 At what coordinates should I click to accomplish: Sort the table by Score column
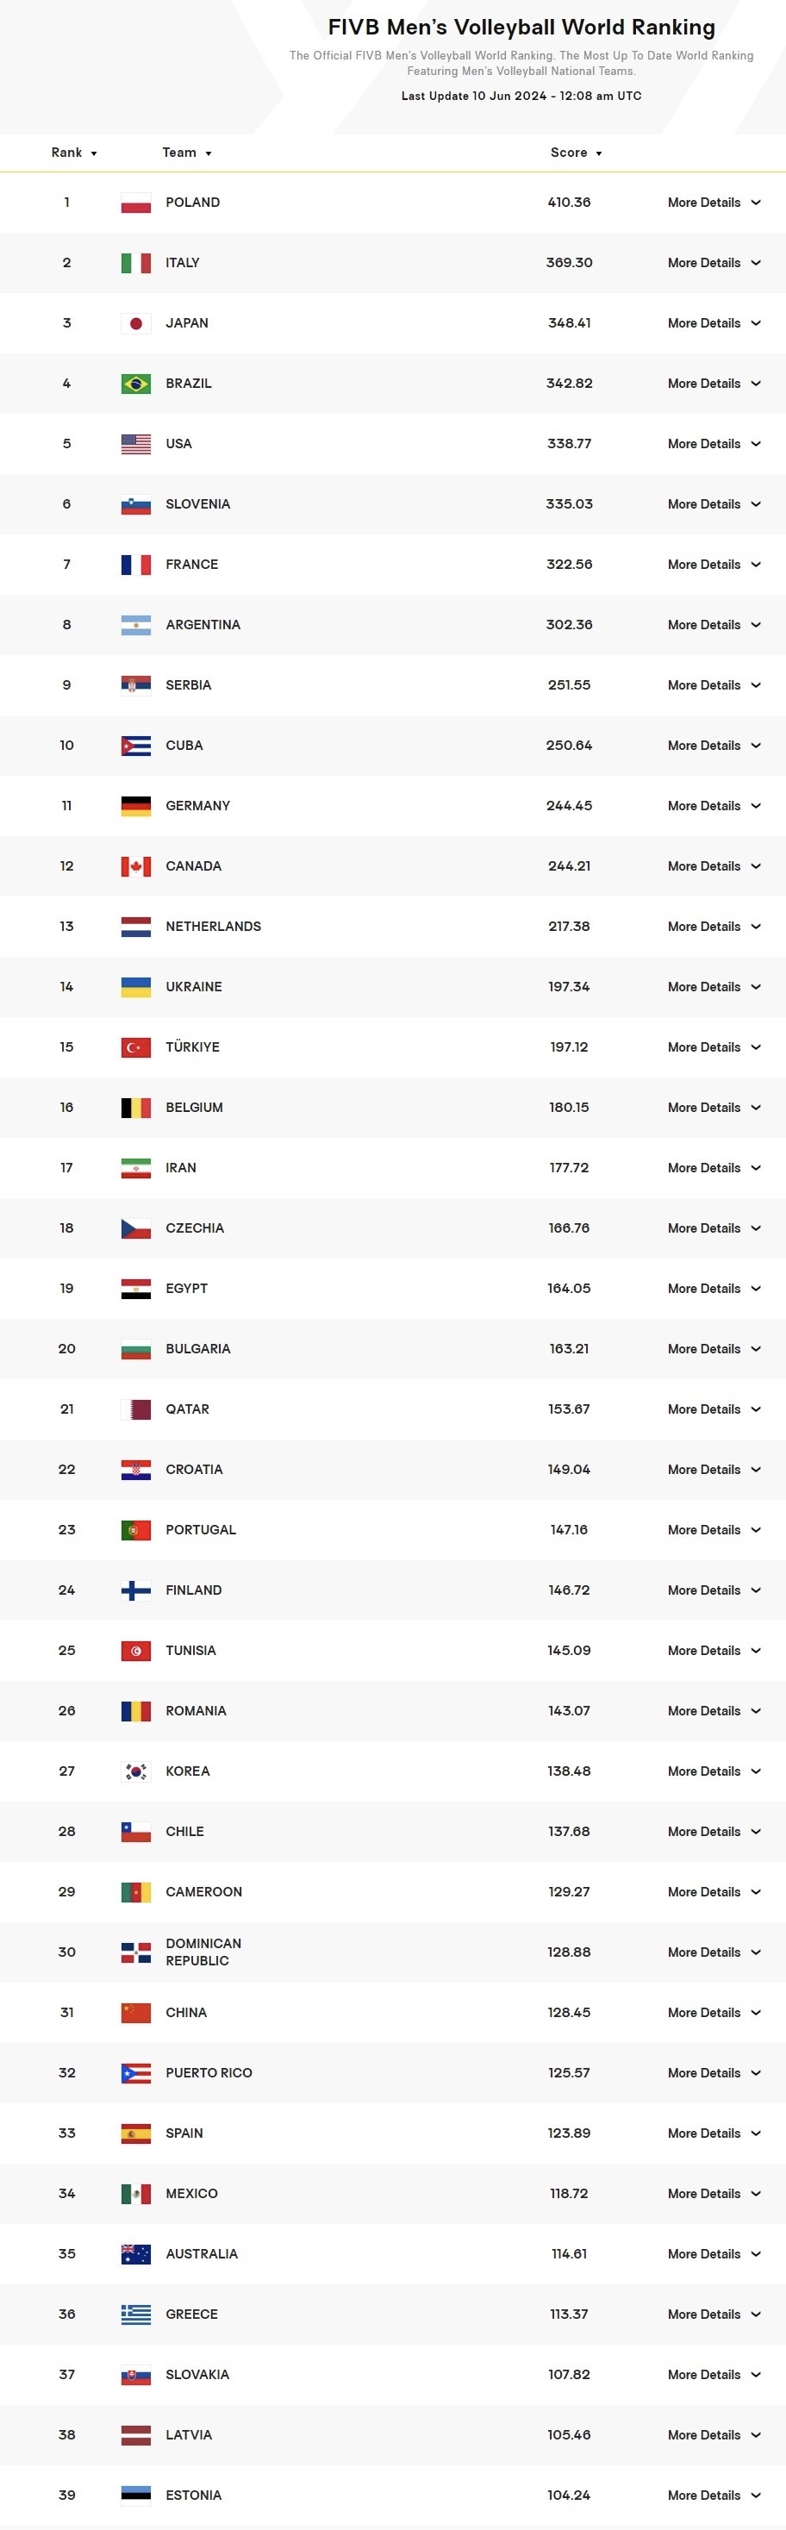(576, 153)
